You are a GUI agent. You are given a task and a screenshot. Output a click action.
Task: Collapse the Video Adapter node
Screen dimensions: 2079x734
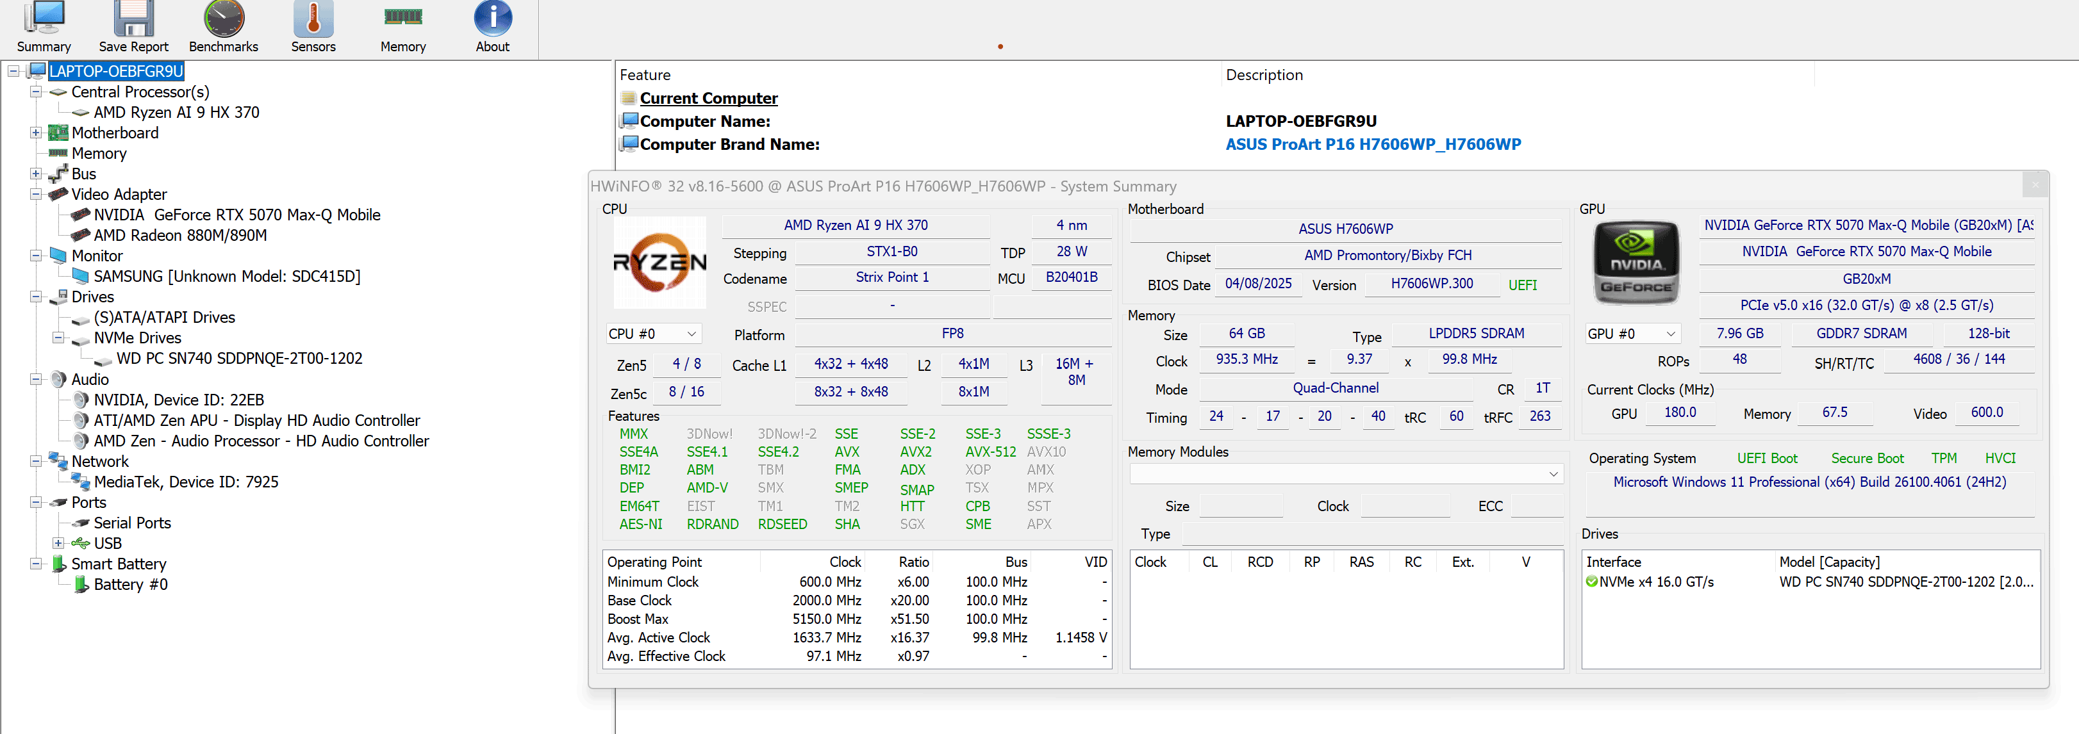pyautogui.click(x=35, y=195)
